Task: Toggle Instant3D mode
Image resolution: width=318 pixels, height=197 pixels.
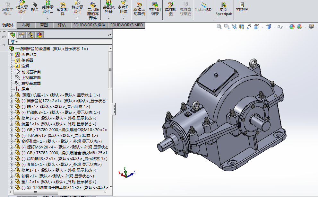Action: click(203, 5)
